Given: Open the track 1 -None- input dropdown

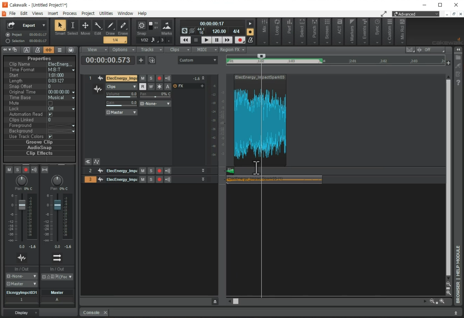Looking at the screenshot, I should pyautogui.click(x=155, y=103).
